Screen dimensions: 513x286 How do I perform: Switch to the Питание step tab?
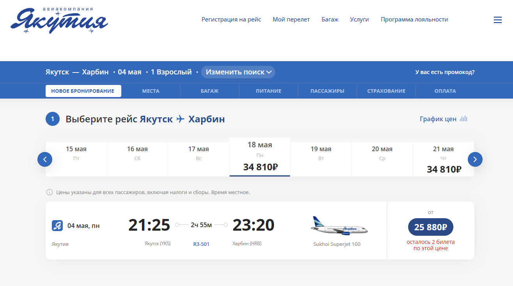click(269, 91)
